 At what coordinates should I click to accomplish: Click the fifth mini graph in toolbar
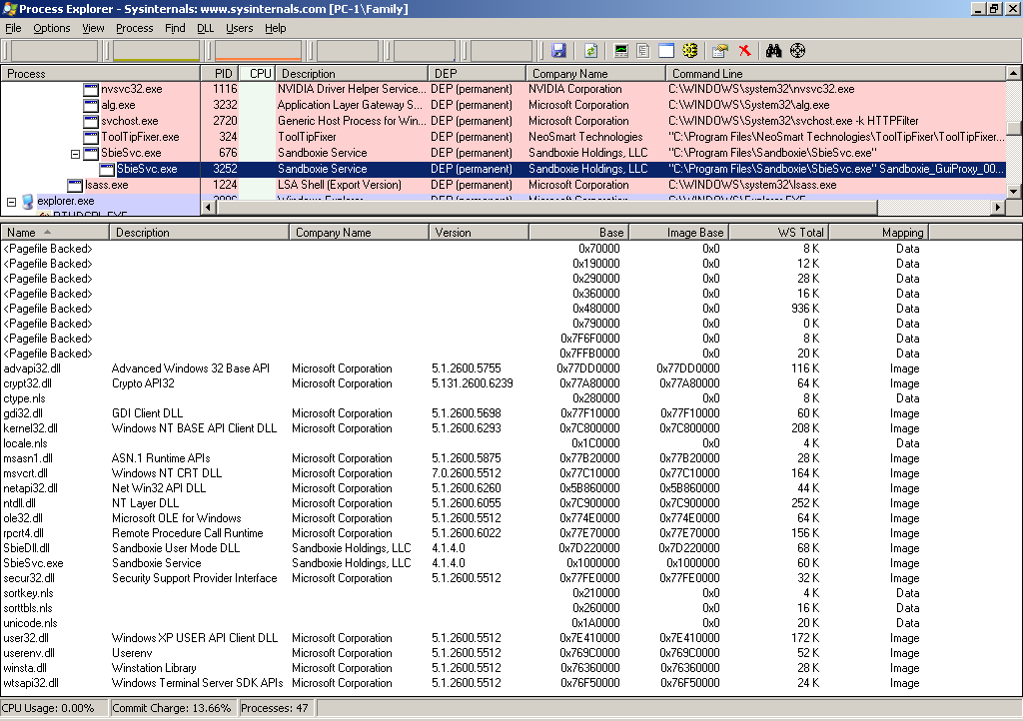tap(425, 51)
